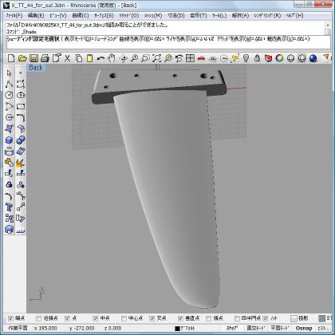Click the Back viewport title label
This screenshot has width=335, height=335.
coord(36,68)
